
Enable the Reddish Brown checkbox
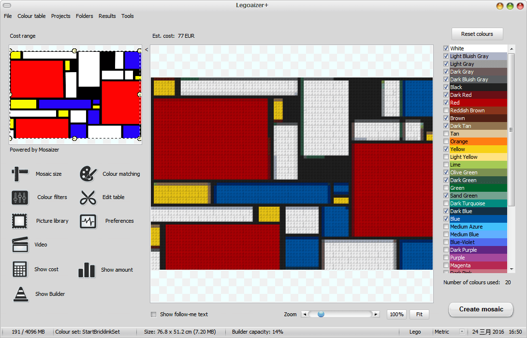tap(446, 110)
